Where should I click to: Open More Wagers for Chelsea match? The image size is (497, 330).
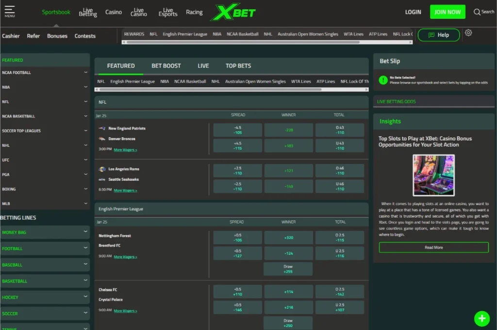(x=126, y=311)
